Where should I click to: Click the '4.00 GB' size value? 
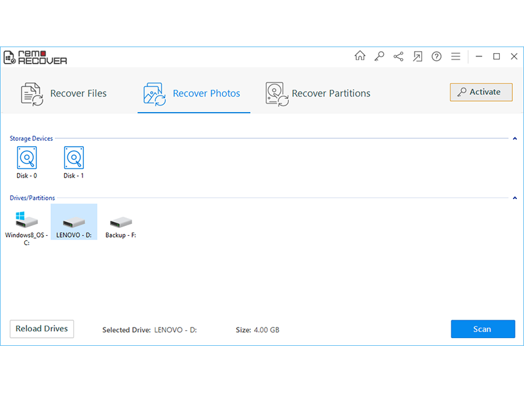[267, 330]
